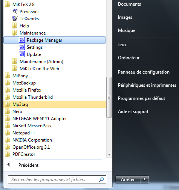179x190 pixels.
Task: Expand the Maintenance (Admin) folder
Action: 55,61
